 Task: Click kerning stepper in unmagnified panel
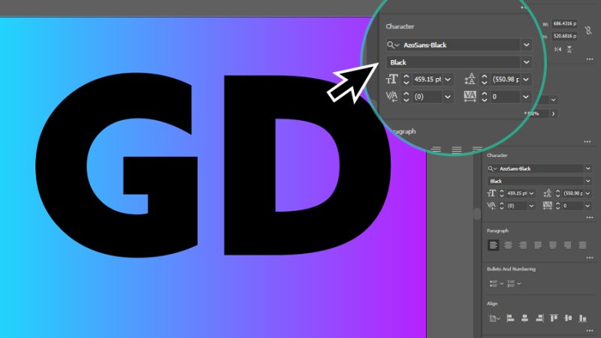point(501,206)
